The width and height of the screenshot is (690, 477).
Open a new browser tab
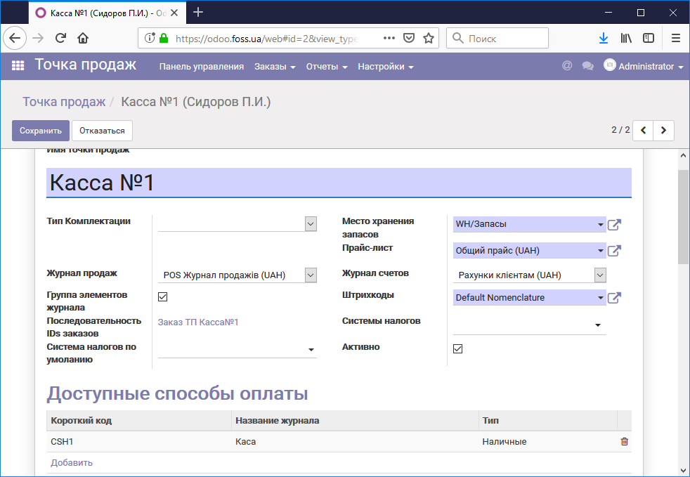(x=198, y=13)
